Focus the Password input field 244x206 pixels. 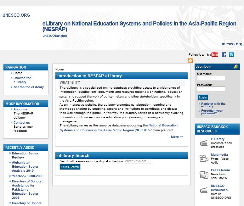click(211, 89)
